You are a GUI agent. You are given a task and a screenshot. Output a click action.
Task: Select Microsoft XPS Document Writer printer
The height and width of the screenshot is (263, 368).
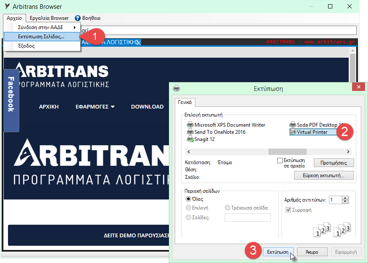point(226,125)
